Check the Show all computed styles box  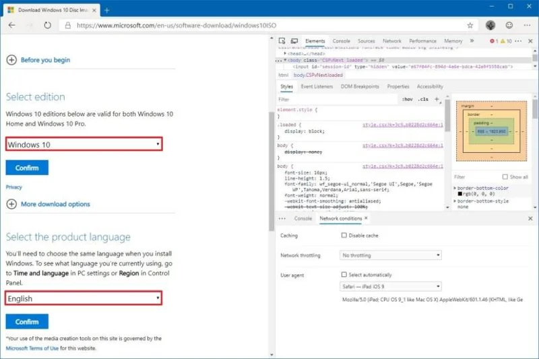click(x=505, y=177)
